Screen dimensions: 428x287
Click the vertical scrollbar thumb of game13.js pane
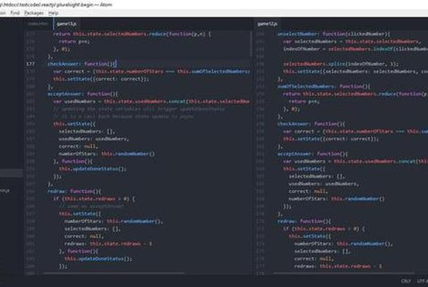[251, 43]
